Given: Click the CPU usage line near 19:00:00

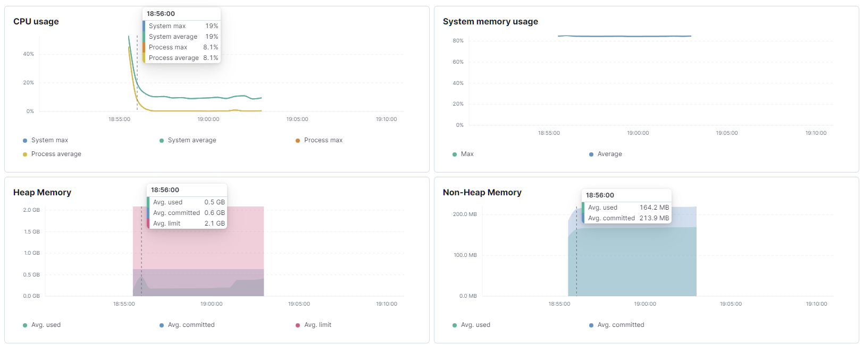Looking at the screenshot, I should pyautogui.click(x=208, y=98).
